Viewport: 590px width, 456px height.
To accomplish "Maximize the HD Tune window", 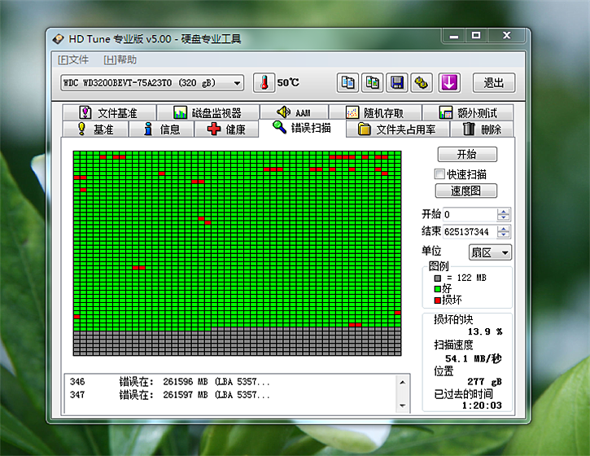I will pos(476,36).
